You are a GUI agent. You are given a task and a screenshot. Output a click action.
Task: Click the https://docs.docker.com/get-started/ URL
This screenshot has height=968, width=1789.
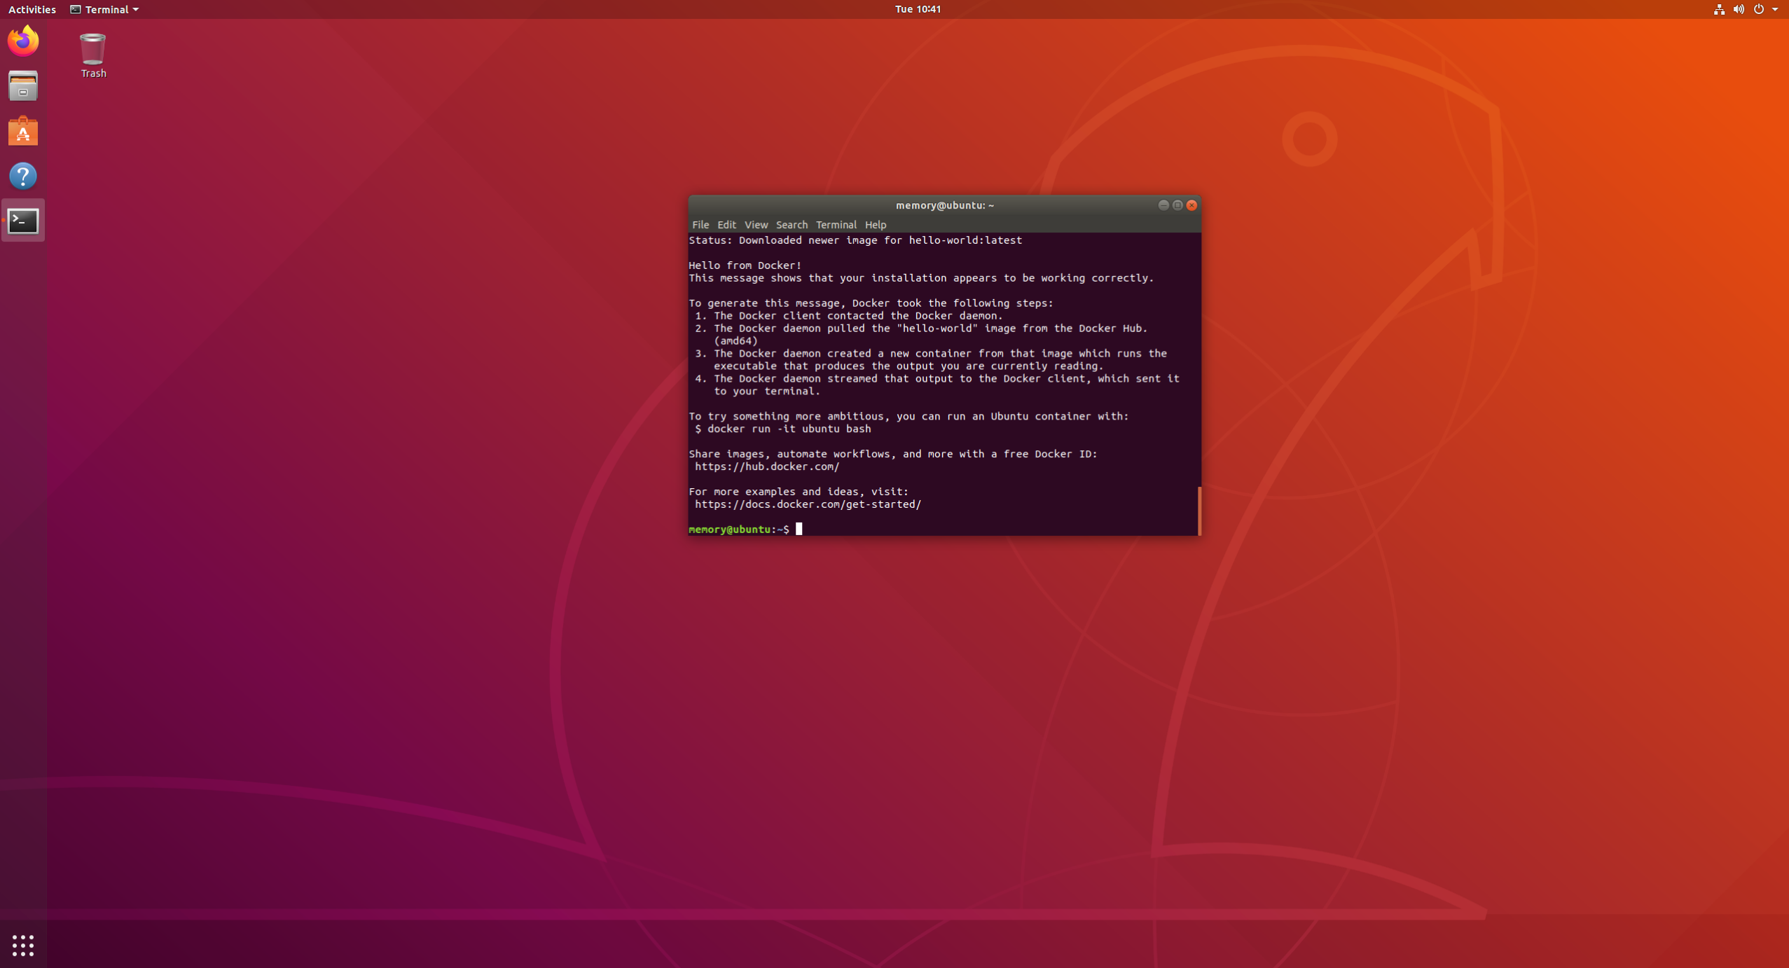pyautogui.click(x=808, y=504)
